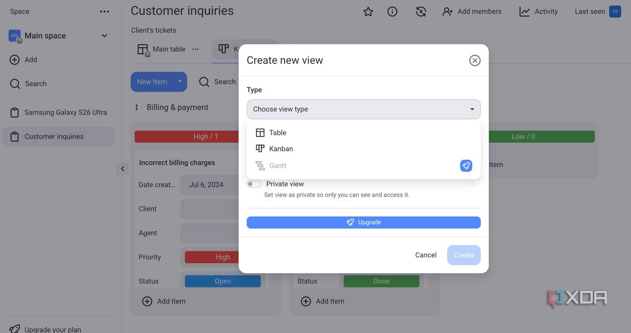
Task: Click Cancel in the dialog
Action: (x=426, y=255)
